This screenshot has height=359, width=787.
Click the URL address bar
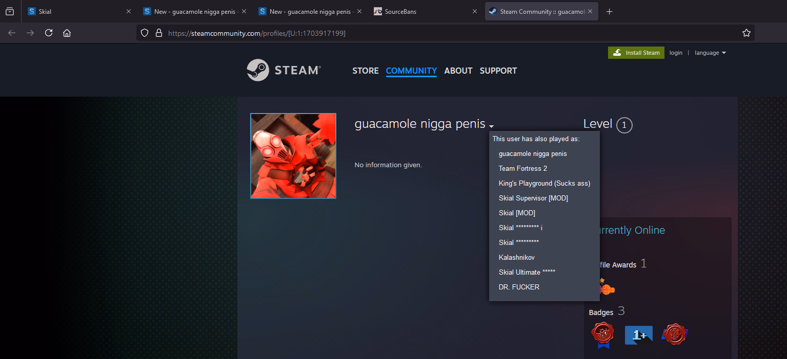pos(445,33)
